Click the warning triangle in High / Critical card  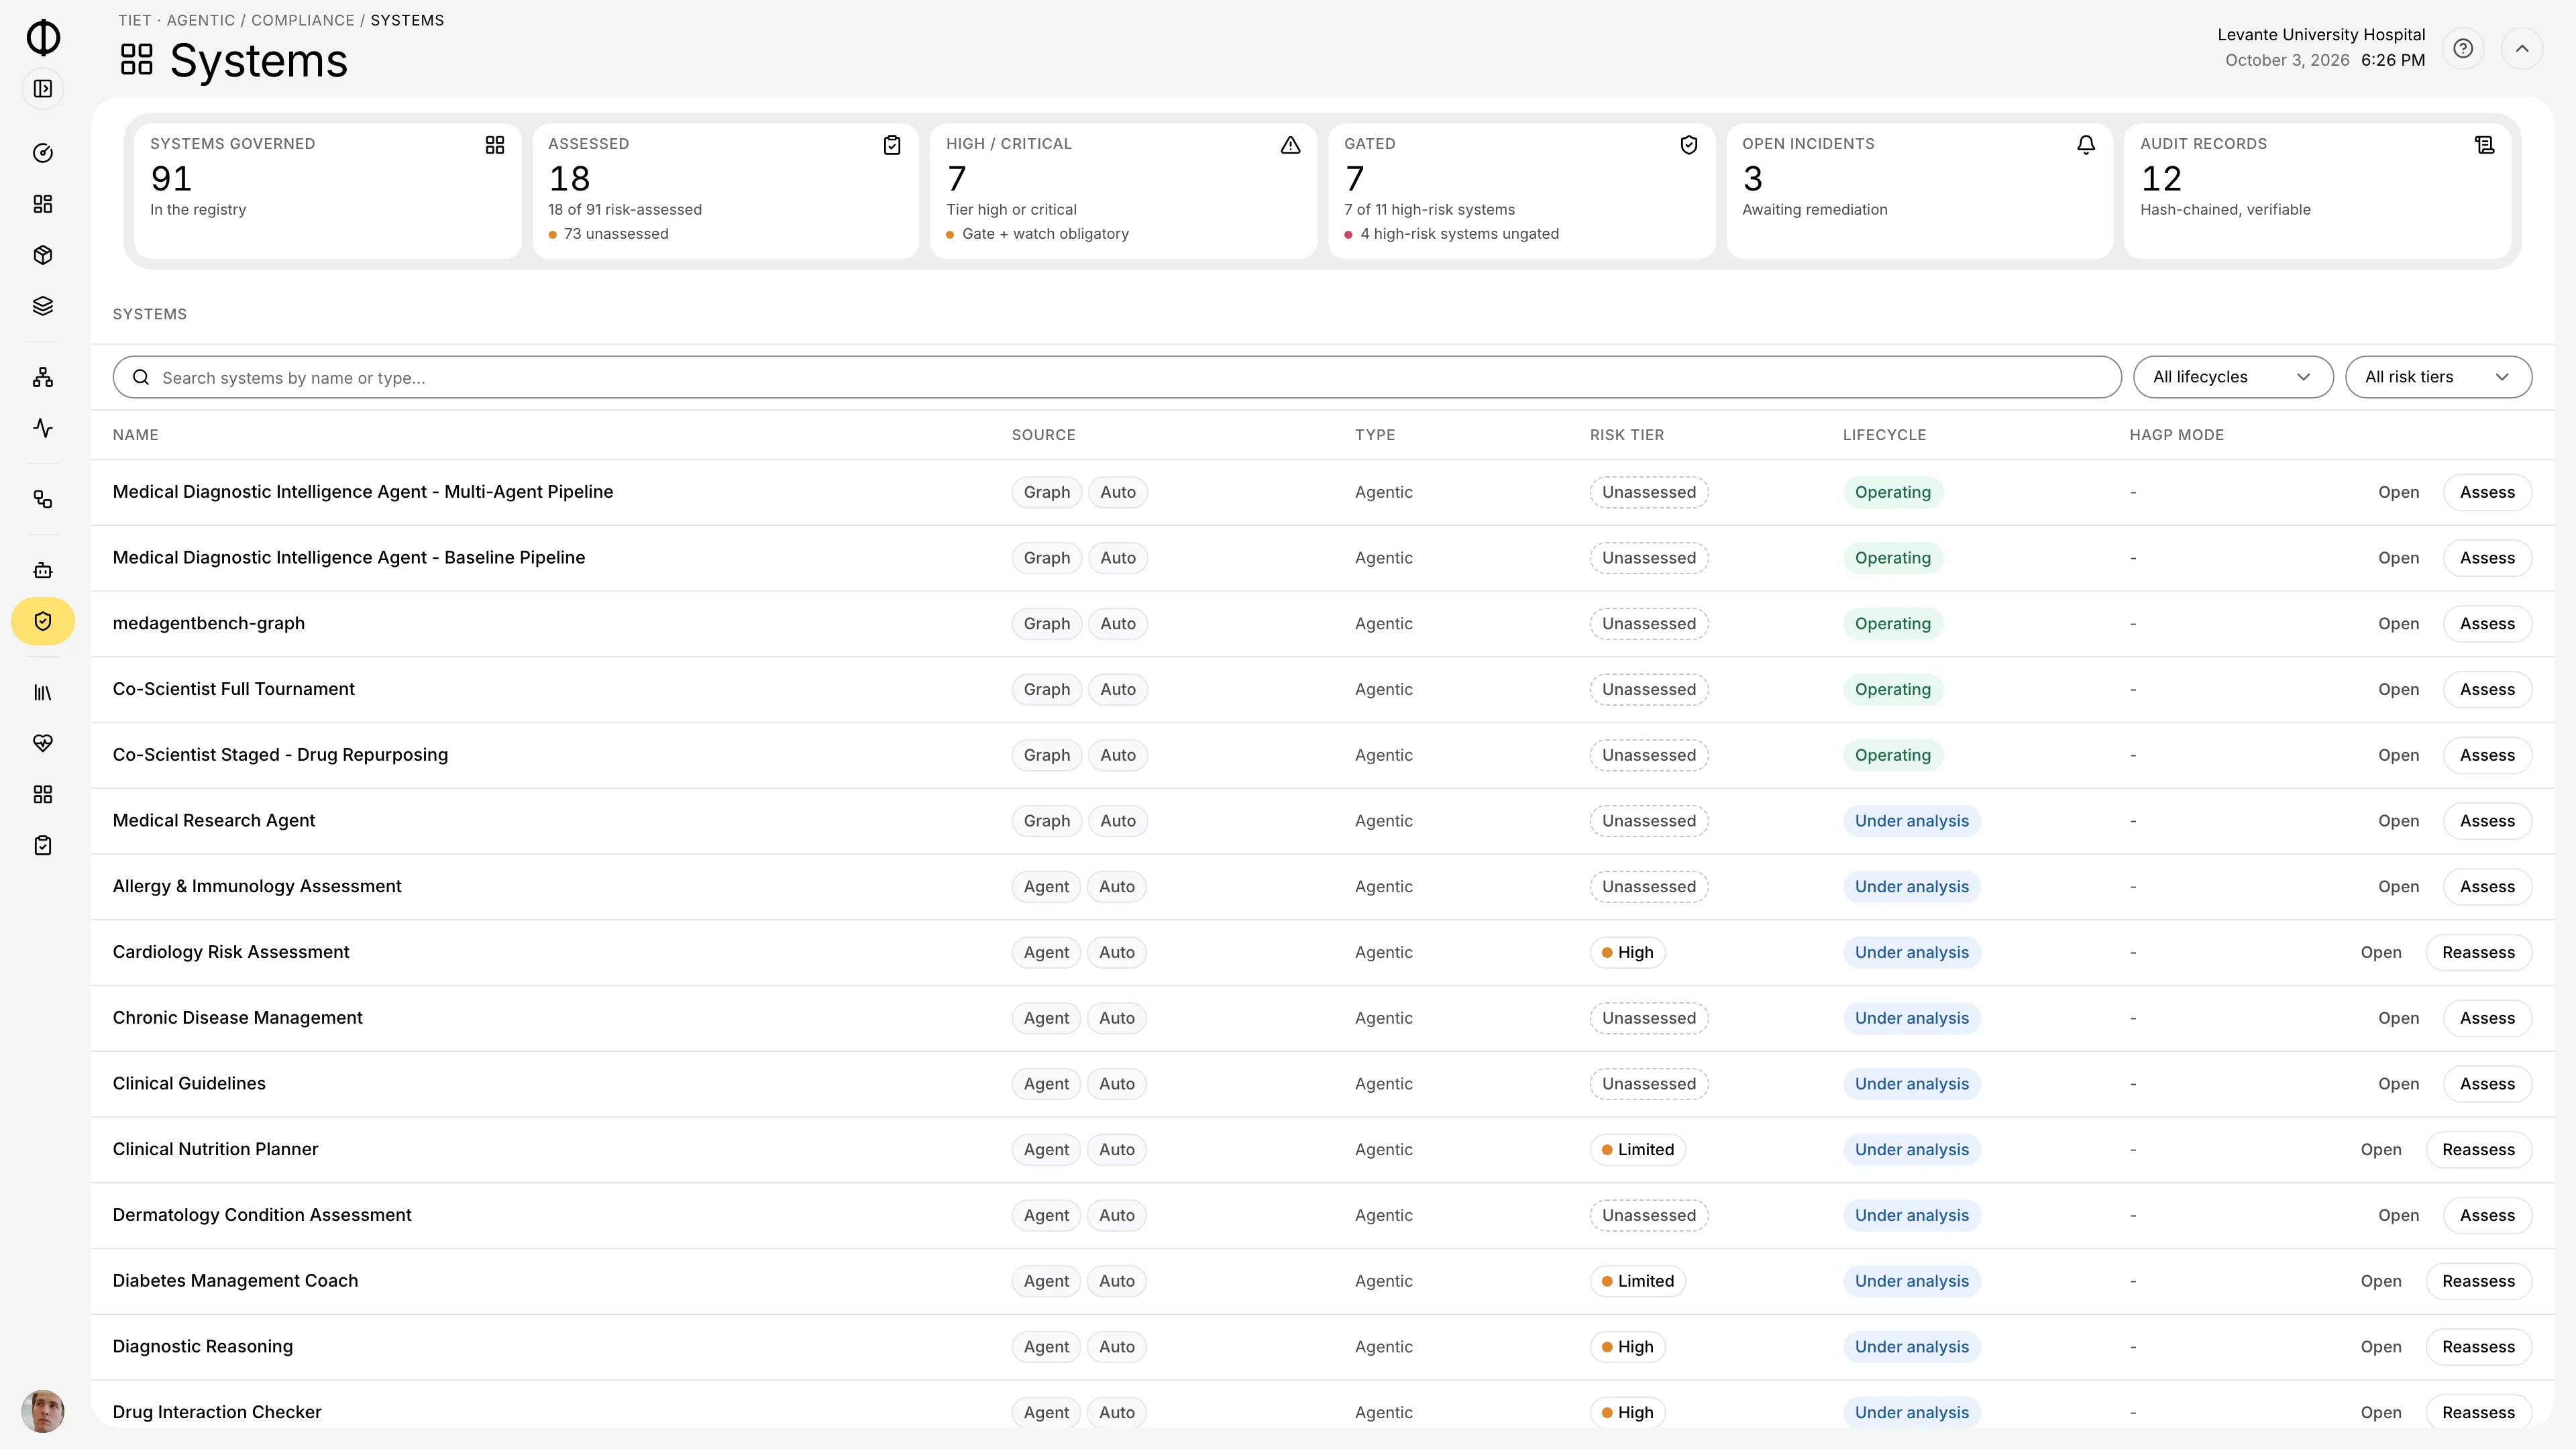[x=1290, y=145]
